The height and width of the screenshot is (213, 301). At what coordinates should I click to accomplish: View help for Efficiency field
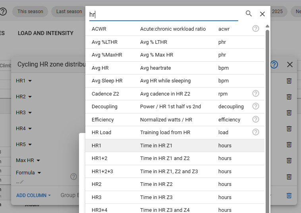(256, 119)
